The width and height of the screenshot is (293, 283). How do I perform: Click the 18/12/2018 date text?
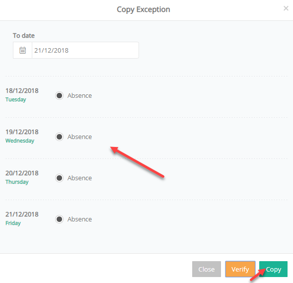[22, 91]
